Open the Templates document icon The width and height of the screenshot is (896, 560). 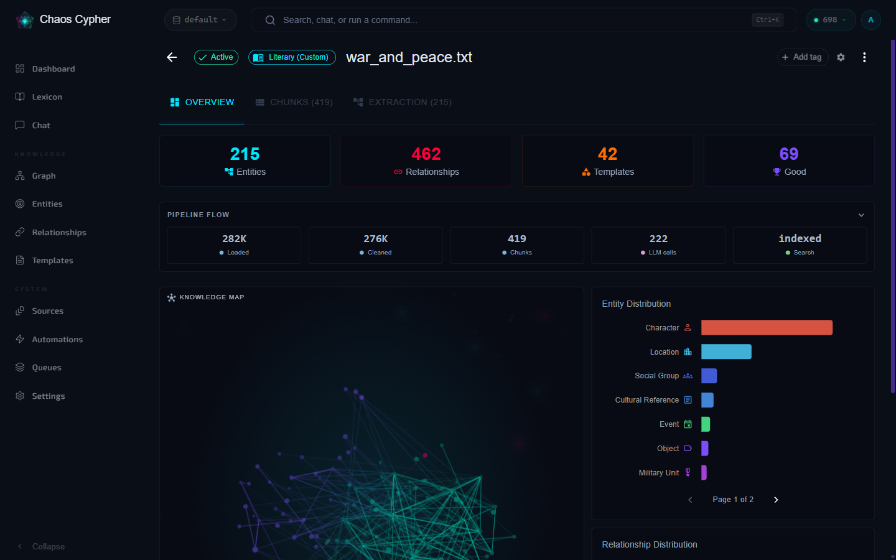(20, 260)
